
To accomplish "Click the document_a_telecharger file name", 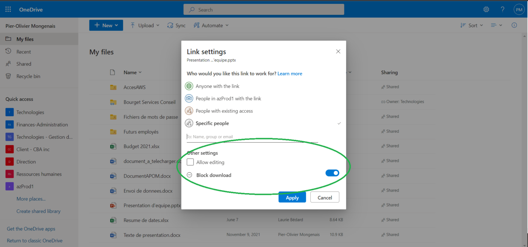I will tap(152, 161).
